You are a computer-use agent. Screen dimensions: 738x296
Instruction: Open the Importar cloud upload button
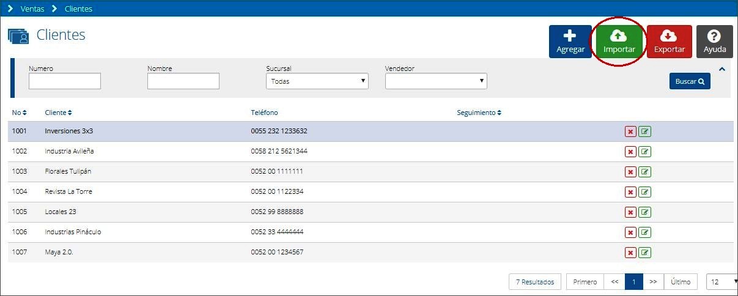tap(619, 42)
